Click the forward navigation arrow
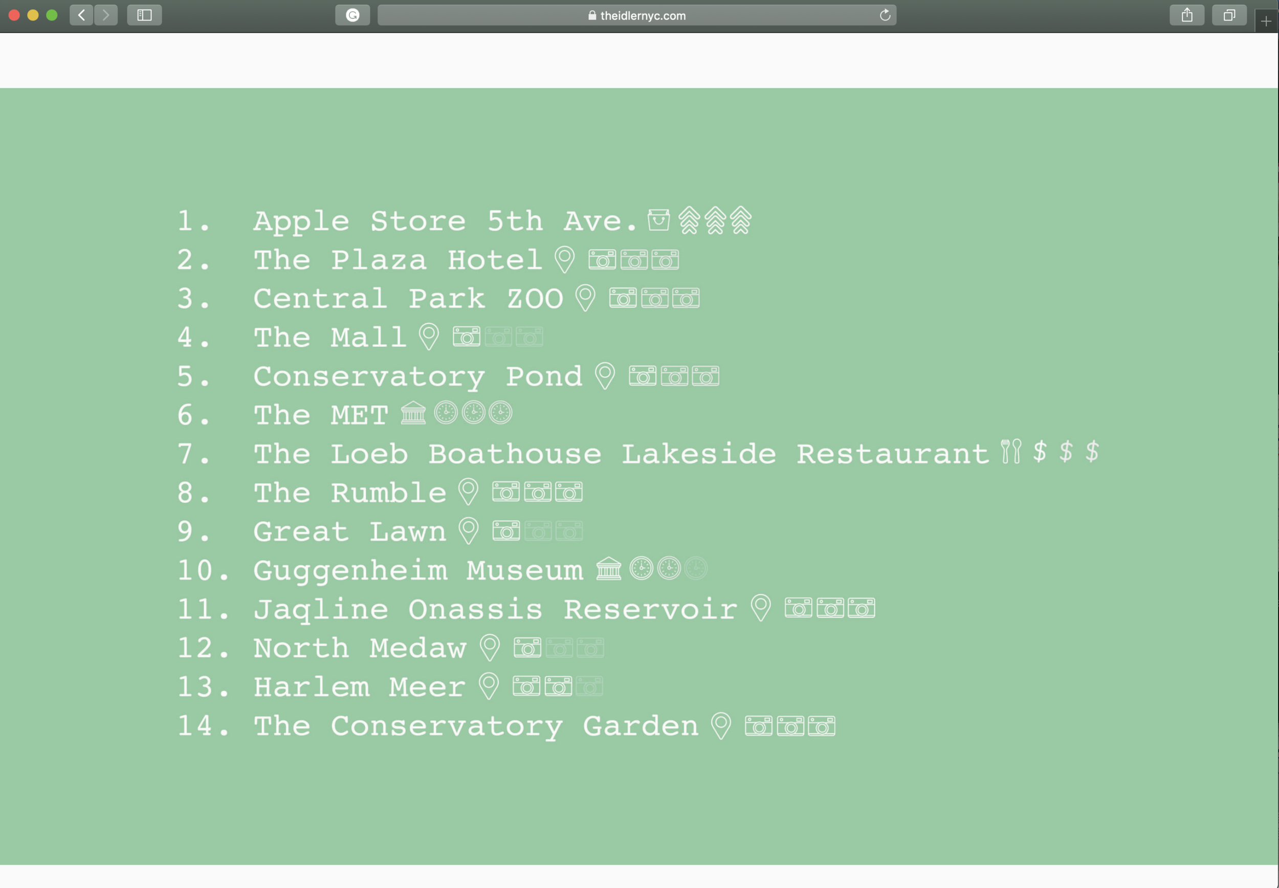1279x888 pixels. [x=106, y=15]
